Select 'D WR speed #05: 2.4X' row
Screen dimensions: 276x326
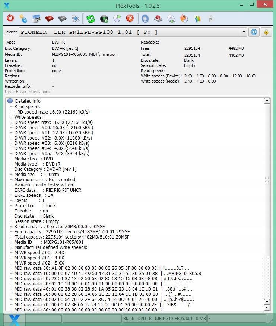pyautogui.click(x=52, y=153)
